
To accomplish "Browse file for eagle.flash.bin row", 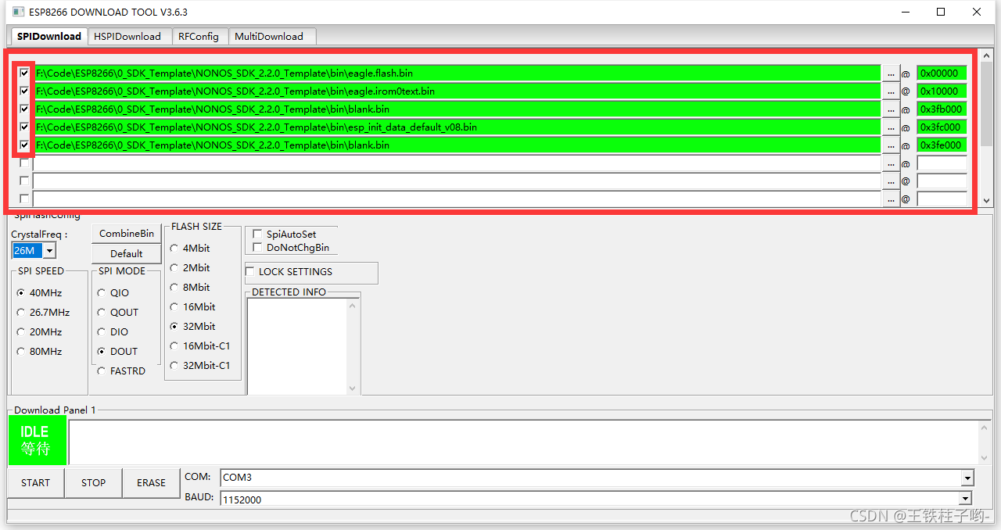I will pyautogui.click(x=891, y=73).
